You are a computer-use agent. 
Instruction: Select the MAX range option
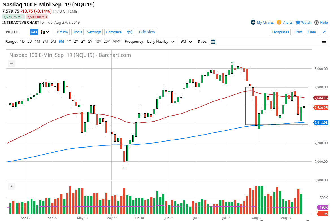click(116, 41)
